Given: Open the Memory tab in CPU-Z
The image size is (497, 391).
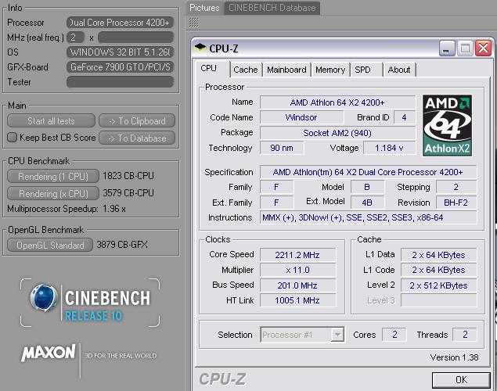Looking at the screenshot, I should click(330, 70).
